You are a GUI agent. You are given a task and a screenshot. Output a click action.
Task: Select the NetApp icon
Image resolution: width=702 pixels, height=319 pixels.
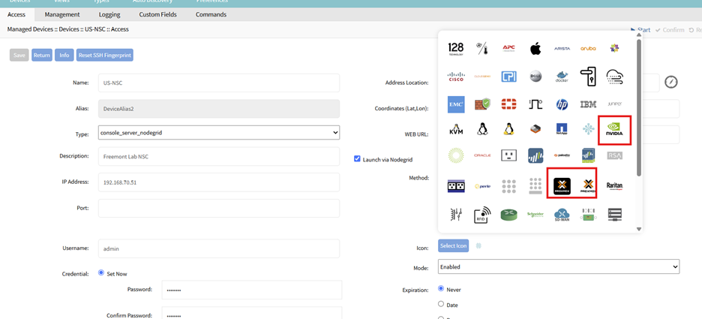(x=562, y=130)
